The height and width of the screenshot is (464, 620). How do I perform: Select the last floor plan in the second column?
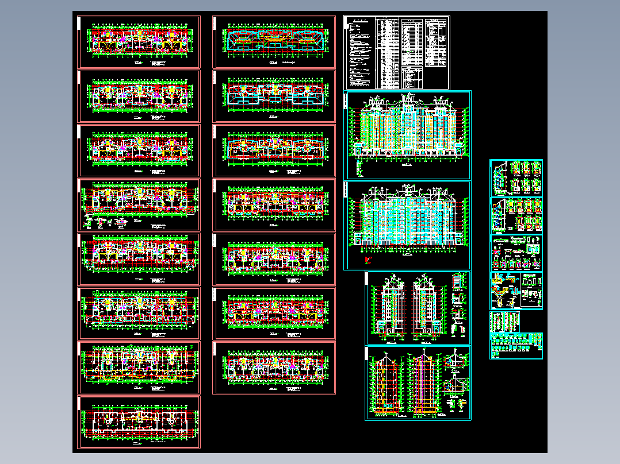tap(274, 368)
